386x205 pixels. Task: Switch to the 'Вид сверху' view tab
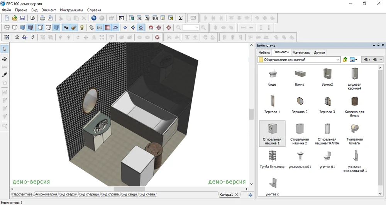tap(68, 194)
